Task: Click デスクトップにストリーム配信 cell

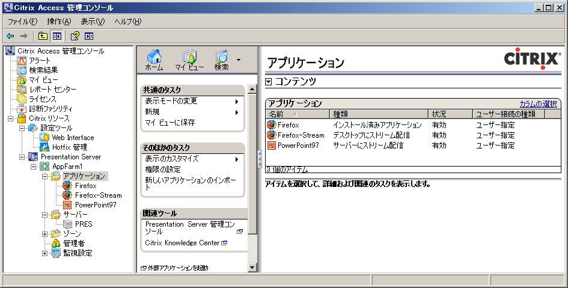Action: (371, 135)
